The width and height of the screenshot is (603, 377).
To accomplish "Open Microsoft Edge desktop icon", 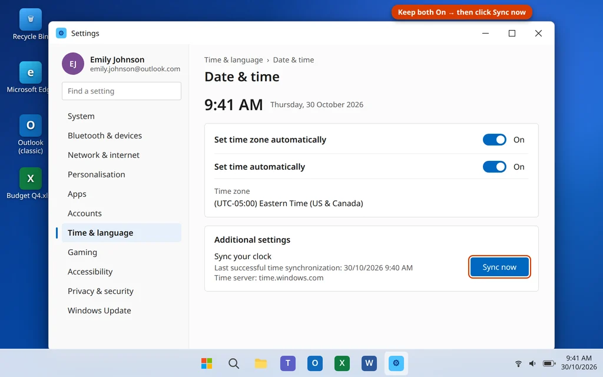I will click(31, 77).
